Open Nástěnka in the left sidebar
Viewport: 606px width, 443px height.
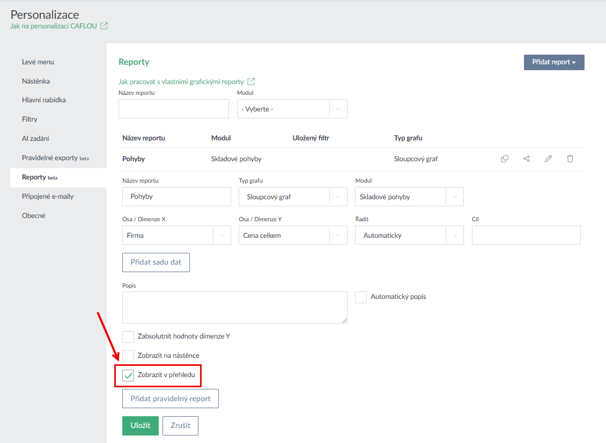pos(36,81)
